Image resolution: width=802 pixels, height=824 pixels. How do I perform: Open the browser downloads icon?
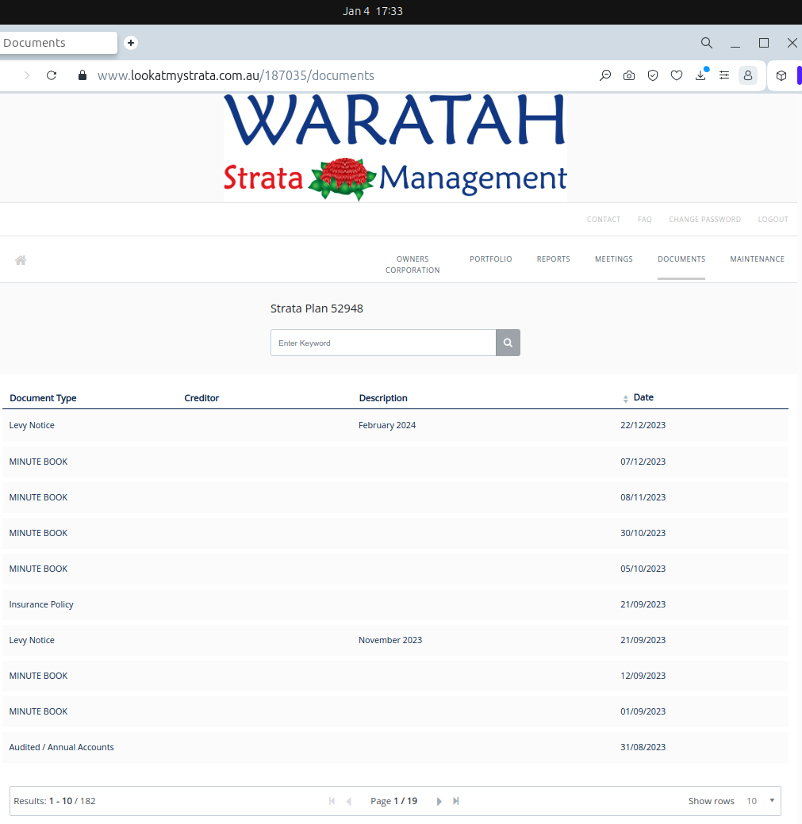[x=700, y=75]
